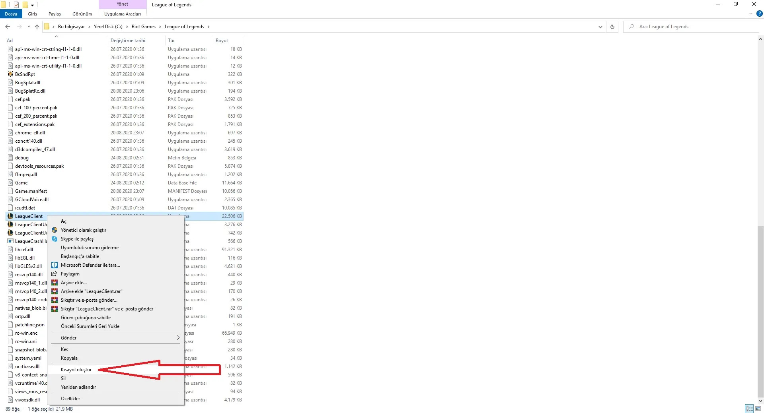Click Bu bilgisayar in the address path
This screenshot has width=764, height=413.
tap(72, 27)
